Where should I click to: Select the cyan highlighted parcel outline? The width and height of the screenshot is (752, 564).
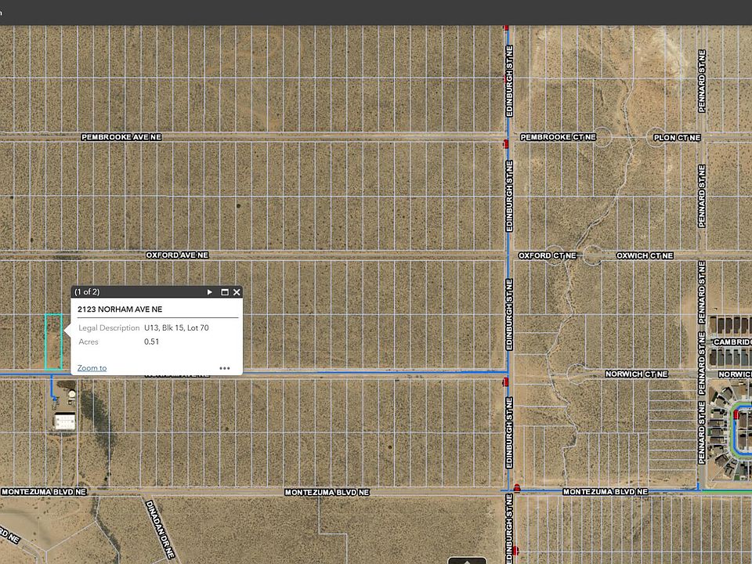tap(54, 342)
